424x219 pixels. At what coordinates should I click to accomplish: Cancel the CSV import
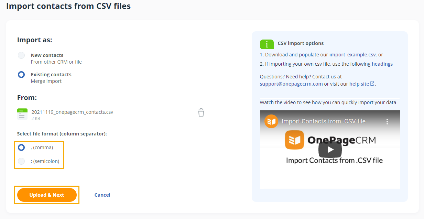click(102, 195)
